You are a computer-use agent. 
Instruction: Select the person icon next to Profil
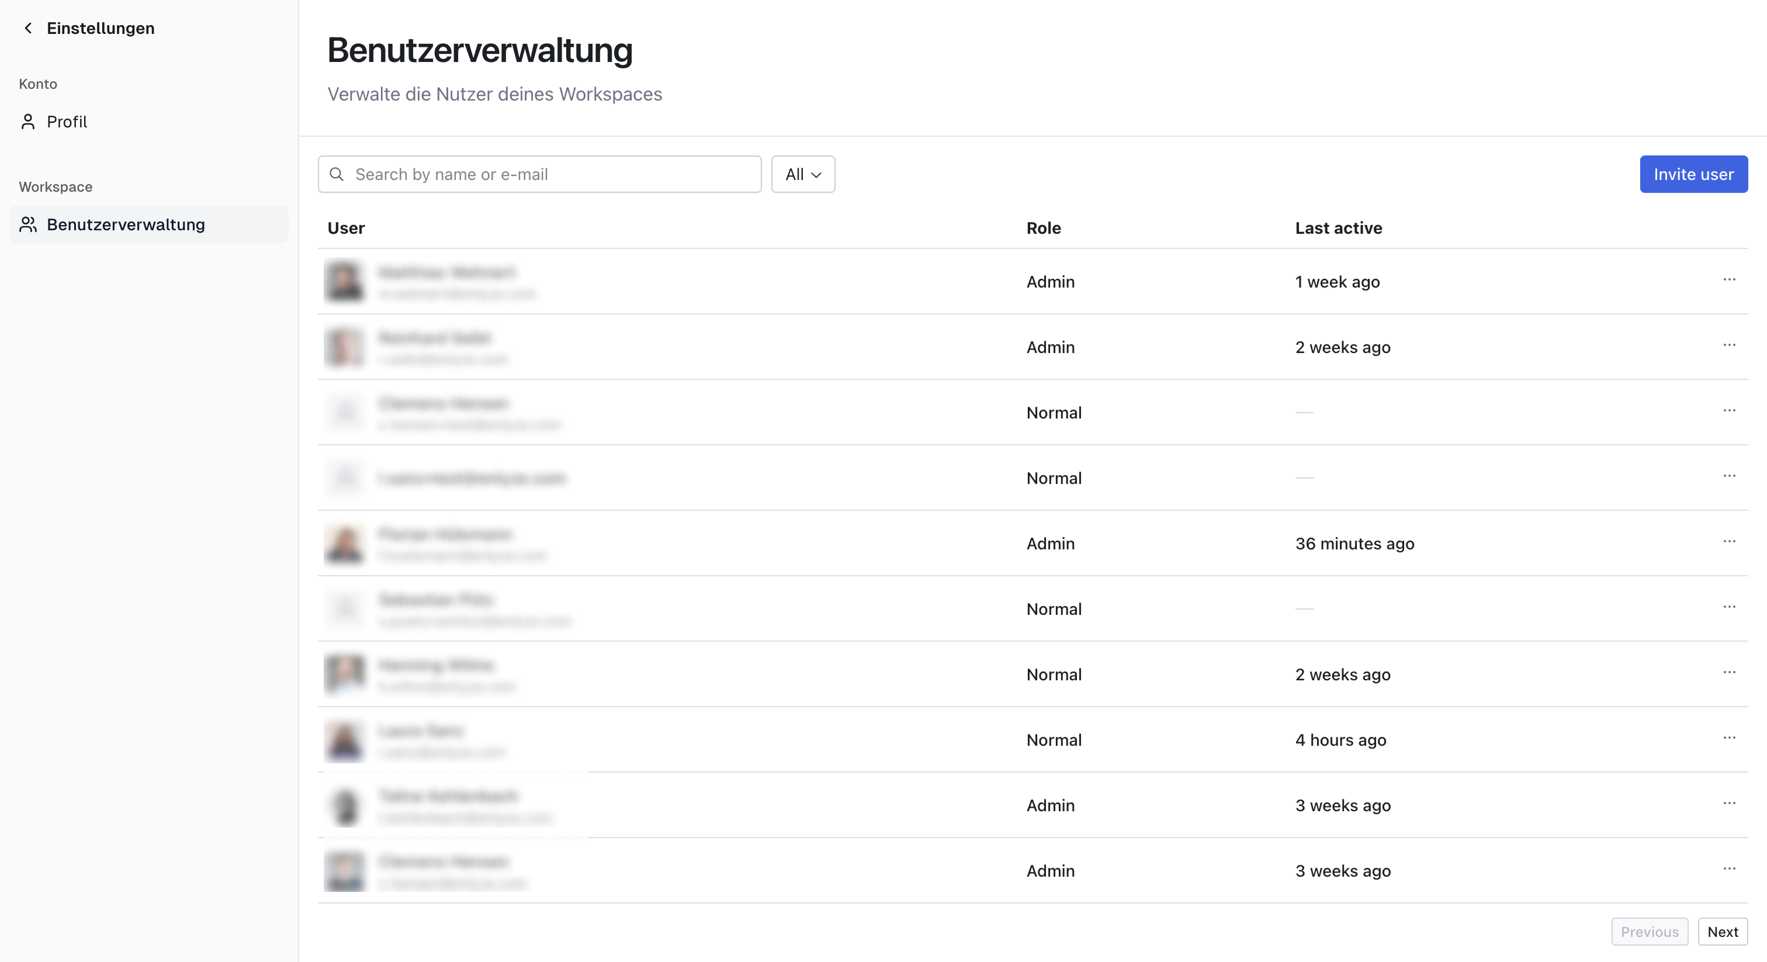(28, 122)
